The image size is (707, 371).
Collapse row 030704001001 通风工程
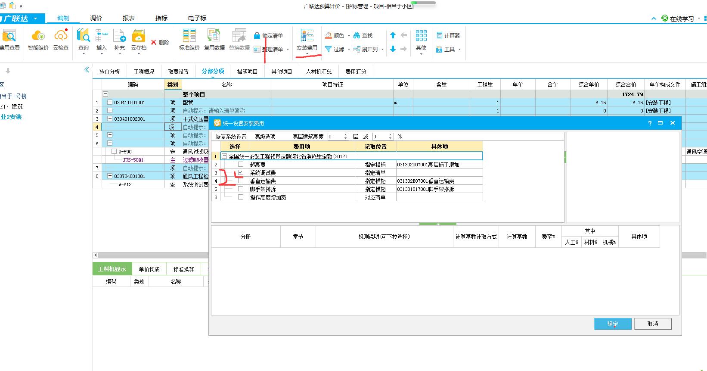110,176
